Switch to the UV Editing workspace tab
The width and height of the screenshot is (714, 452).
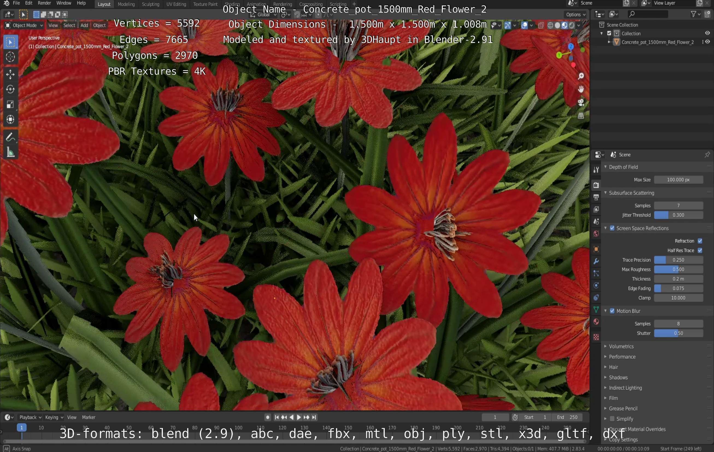coord(176,4)
